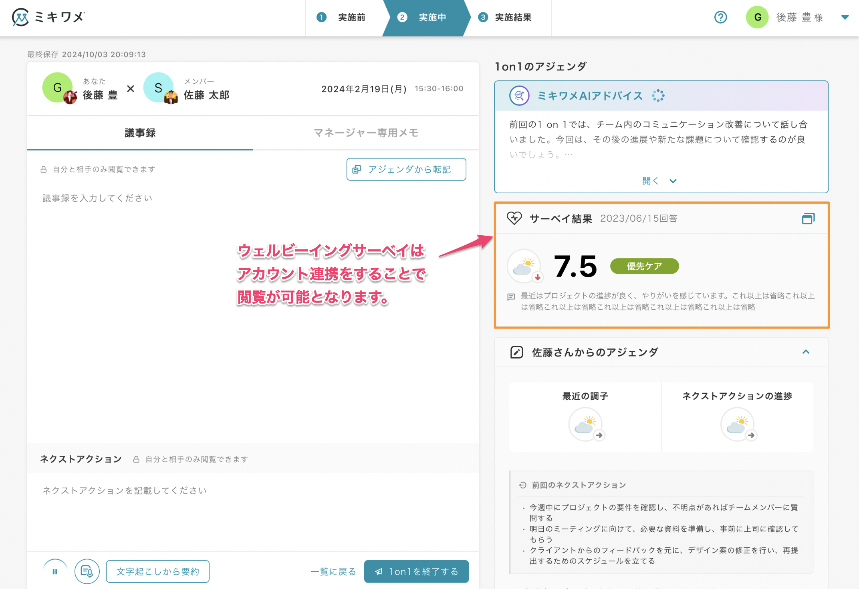Click the survey score weather icon
859x589 pixels.
(x=524, y=266)
